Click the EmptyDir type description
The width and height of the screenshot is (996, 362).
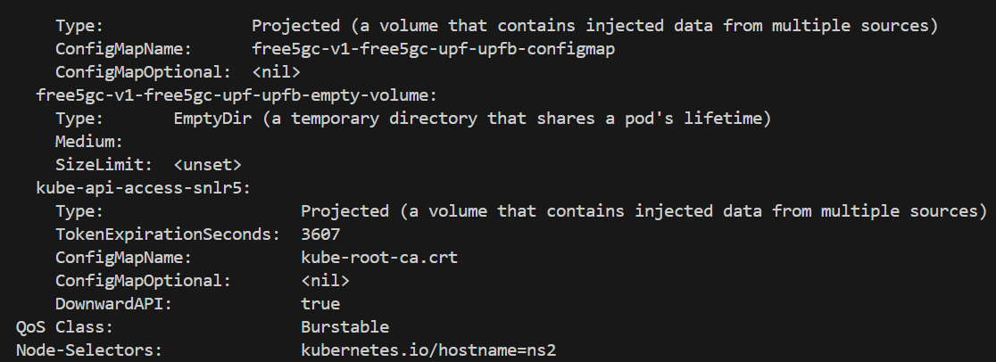point(473,119)
